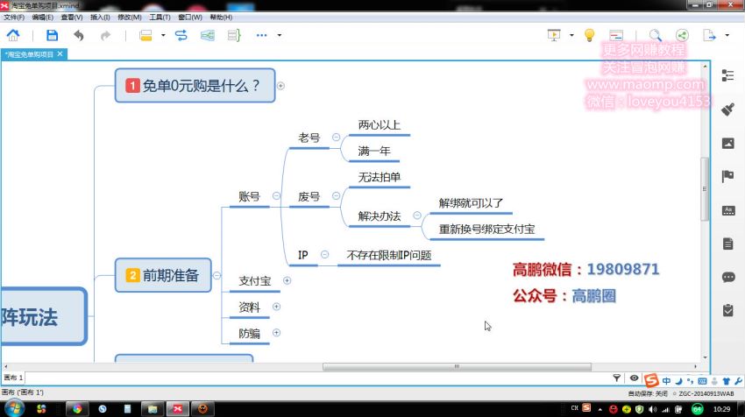Screen dimensions: 745x417
Task: Open the Notes panel in sidebar
Action: coord(727,244)
